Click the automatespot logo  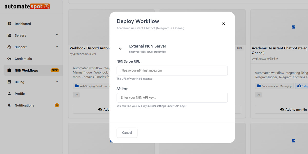point(27,6)
